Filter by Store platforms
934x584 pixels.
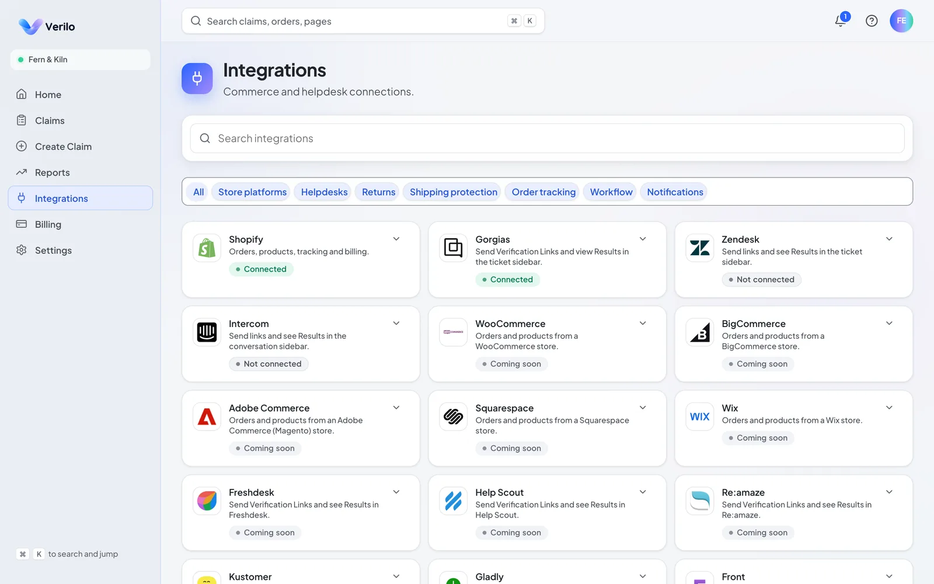(x=252, y=192)
